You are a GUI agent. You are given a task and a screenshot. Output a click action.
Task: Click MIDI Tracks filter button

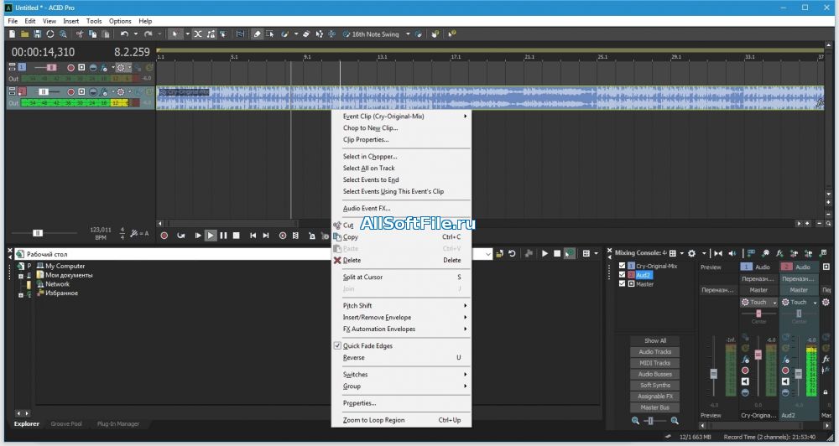click(655, 363)
